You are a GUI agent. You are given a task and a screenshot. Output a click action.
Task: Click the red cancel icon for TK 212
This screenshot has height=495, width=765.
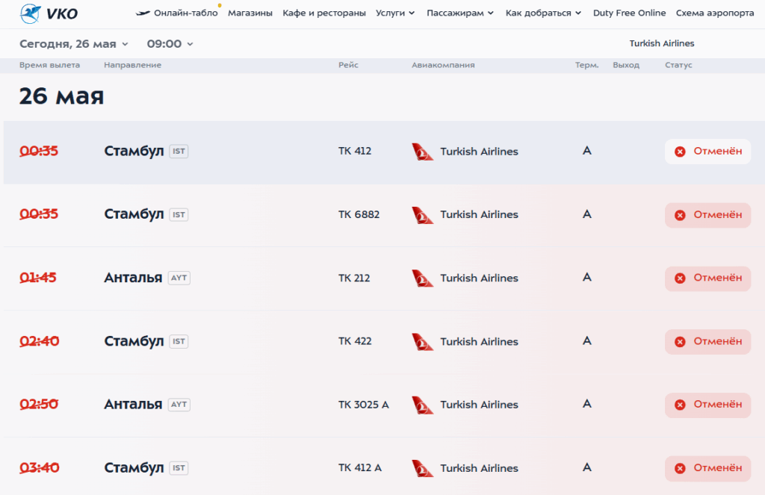pos(680,278)
